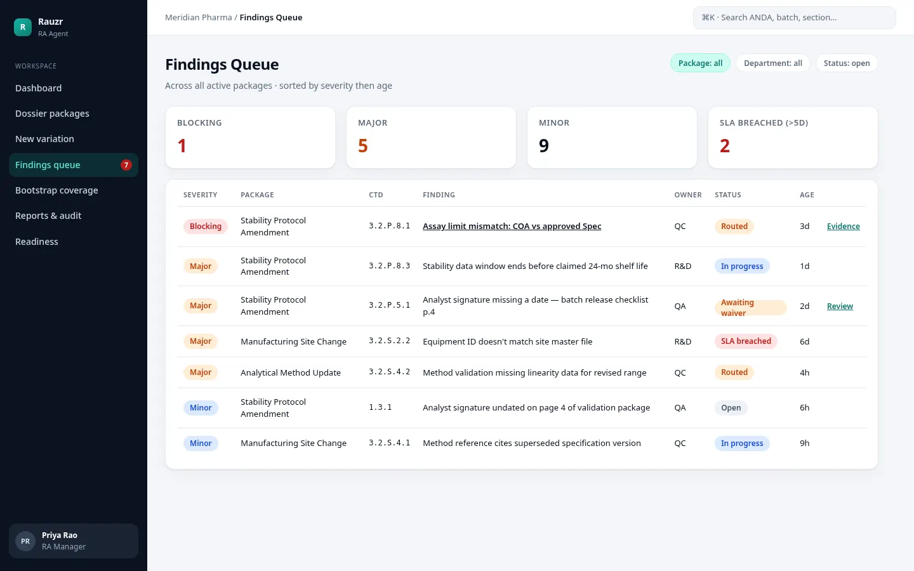Image resolution: width=914 pixels, height=571 pixels.
Task: Sort by Age column header
Action: (807, 195)
